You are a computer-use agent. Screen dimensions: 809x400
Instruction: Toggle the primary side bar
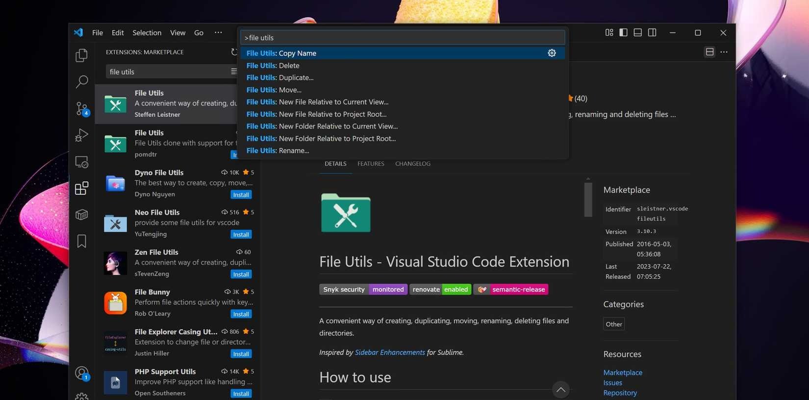click(623, 32)
